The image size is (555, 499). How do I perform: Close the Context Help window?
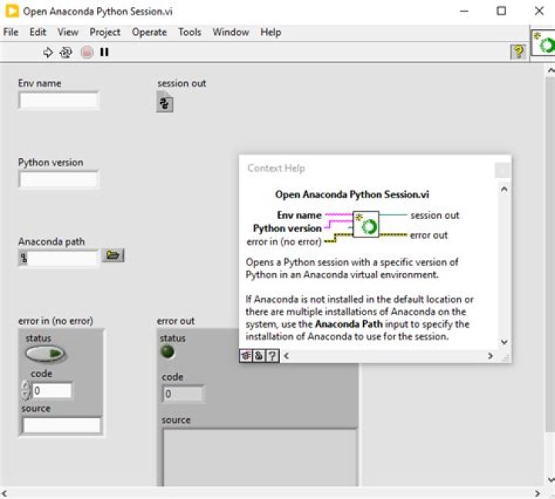(502, 170)
